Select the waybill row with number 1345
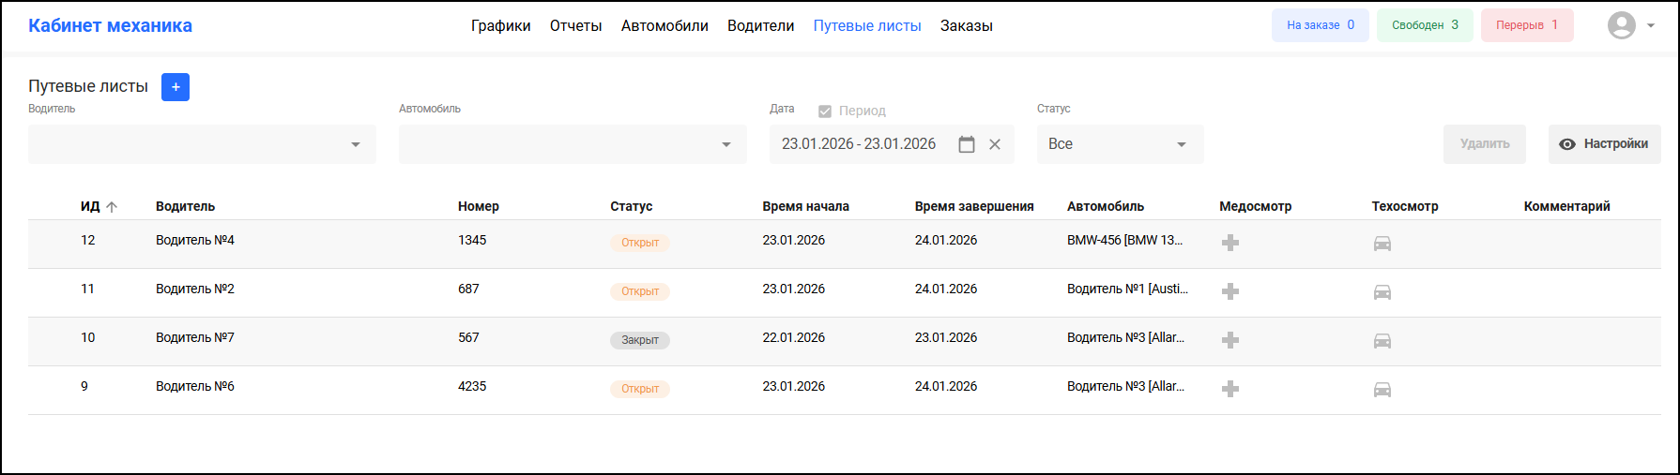The image size is (1680, 475). click(472, 241)
